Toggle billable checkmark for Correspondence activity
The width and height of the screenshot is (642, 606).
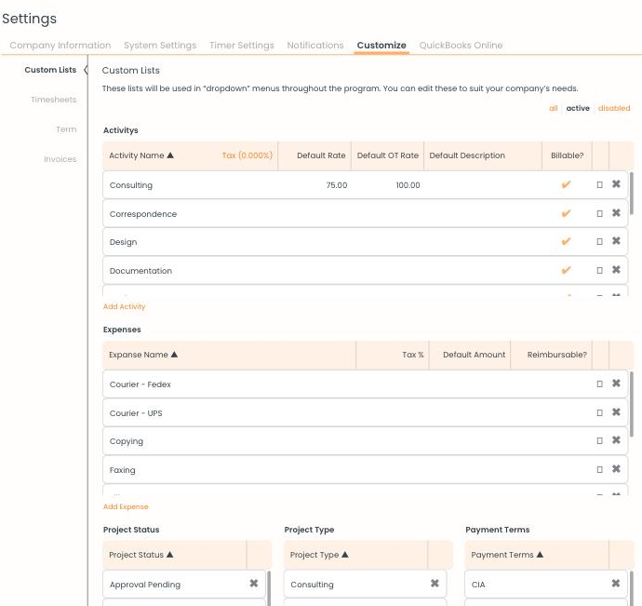pyautogui.click(x=566, y=213)
